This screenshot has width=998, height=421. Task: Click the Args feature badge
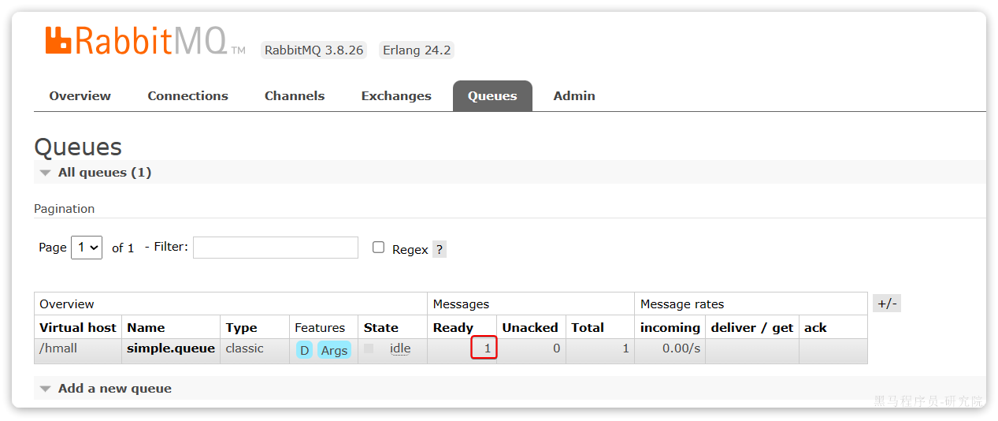tap(334, 350)
